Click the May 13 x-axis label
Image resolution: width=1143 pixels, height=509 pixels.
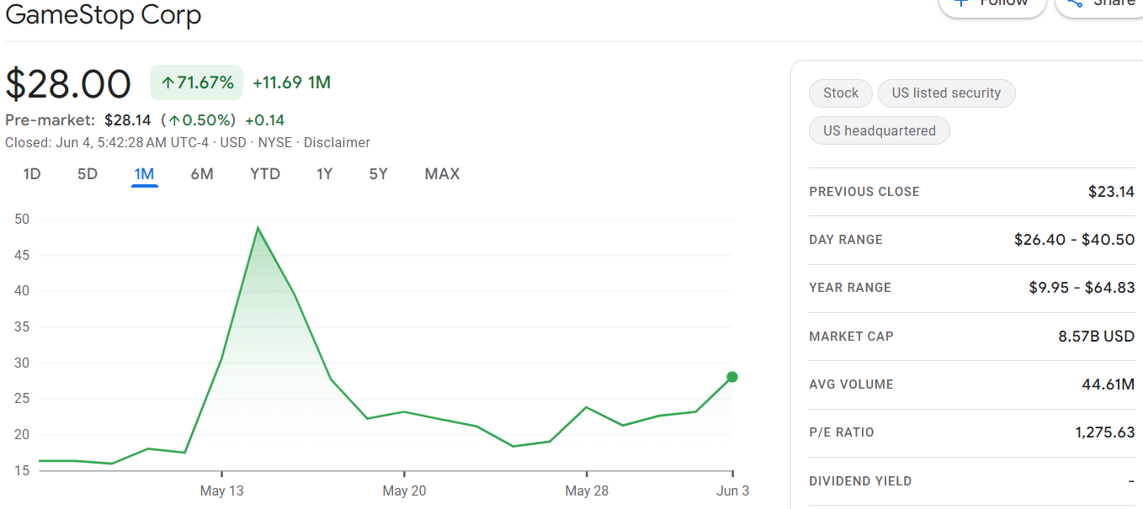222,490
